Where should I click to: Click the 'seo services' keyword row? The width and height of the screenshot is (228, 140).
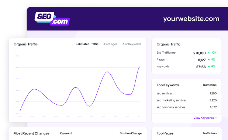[x=187, y=93]
